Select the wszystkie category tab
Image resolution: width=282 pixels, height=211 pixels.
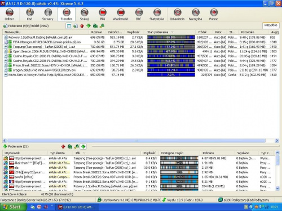(x=271, y=25)
